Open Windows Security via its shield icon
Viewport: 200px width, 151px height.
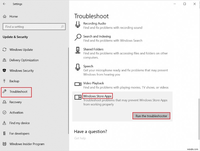tap(4, 70)
